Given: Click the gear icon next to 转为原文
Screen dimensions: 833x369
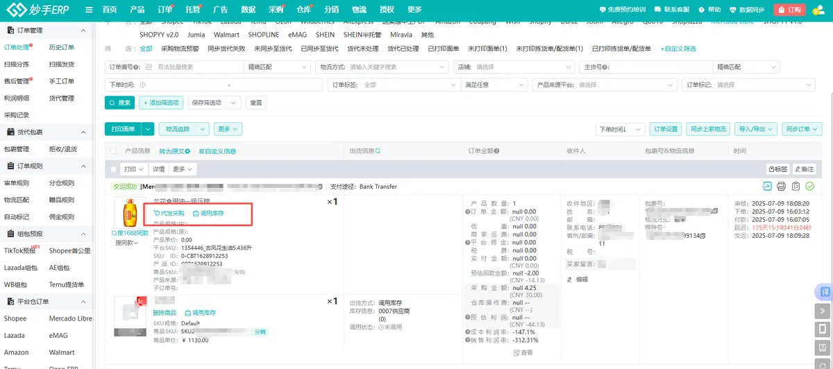Looking at the screenshot, I should [x=187, y=151].
